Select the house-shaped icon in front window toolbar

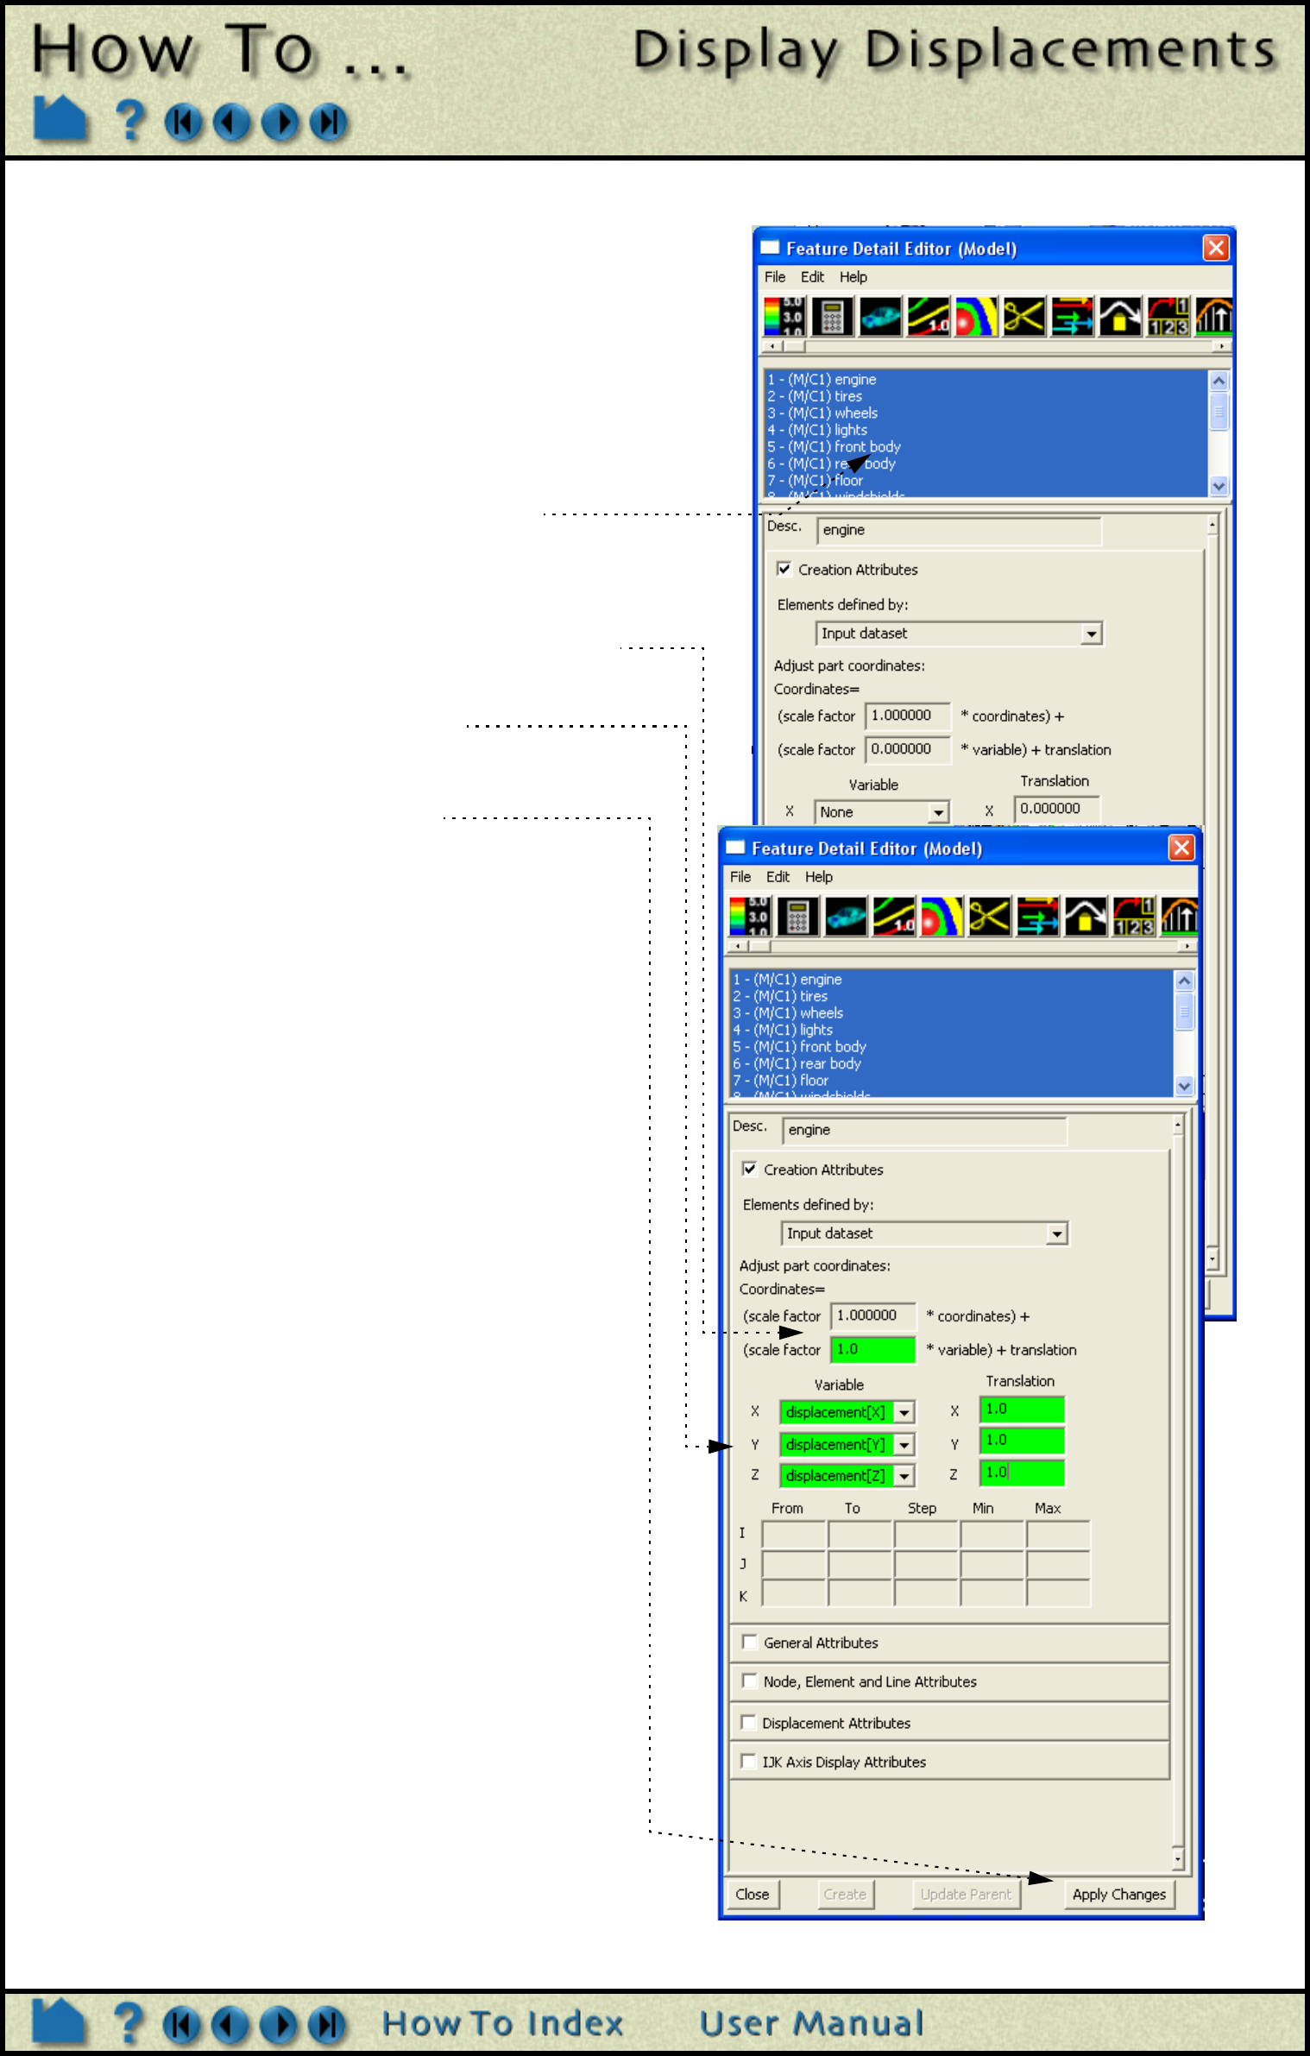coord(1086,916)
